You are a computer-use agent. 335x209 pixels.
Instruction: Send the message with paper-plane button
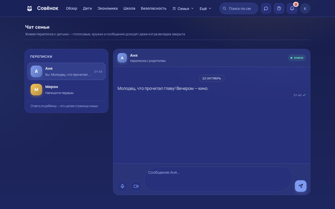pyautogui.click(x=301, y=186)
